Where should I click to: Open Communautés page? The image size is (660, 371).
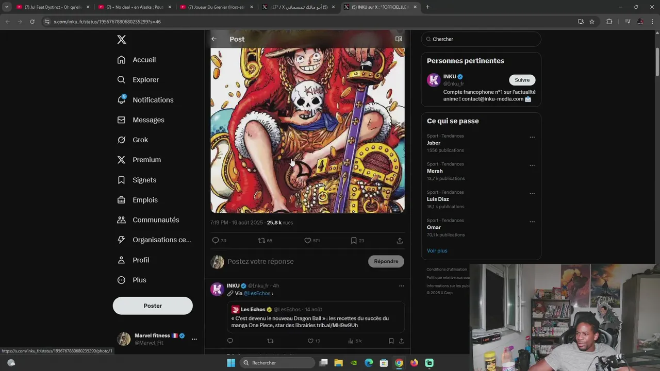click(148, 220)
